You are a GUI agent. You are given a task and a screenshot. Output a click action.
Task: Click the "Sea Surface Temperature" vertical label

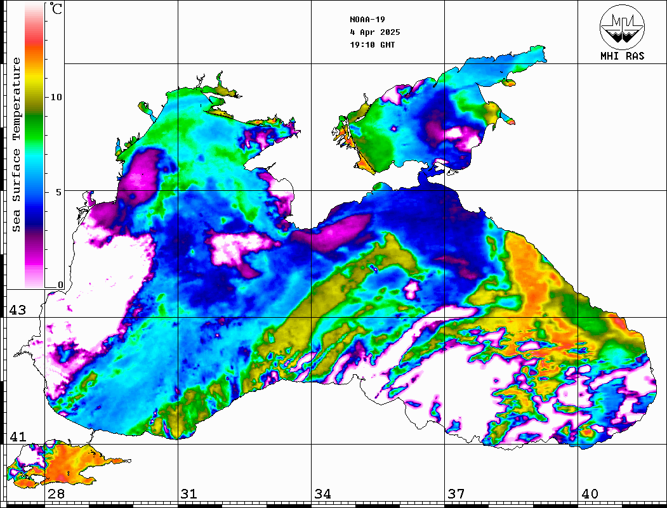(x=16, y=145)
